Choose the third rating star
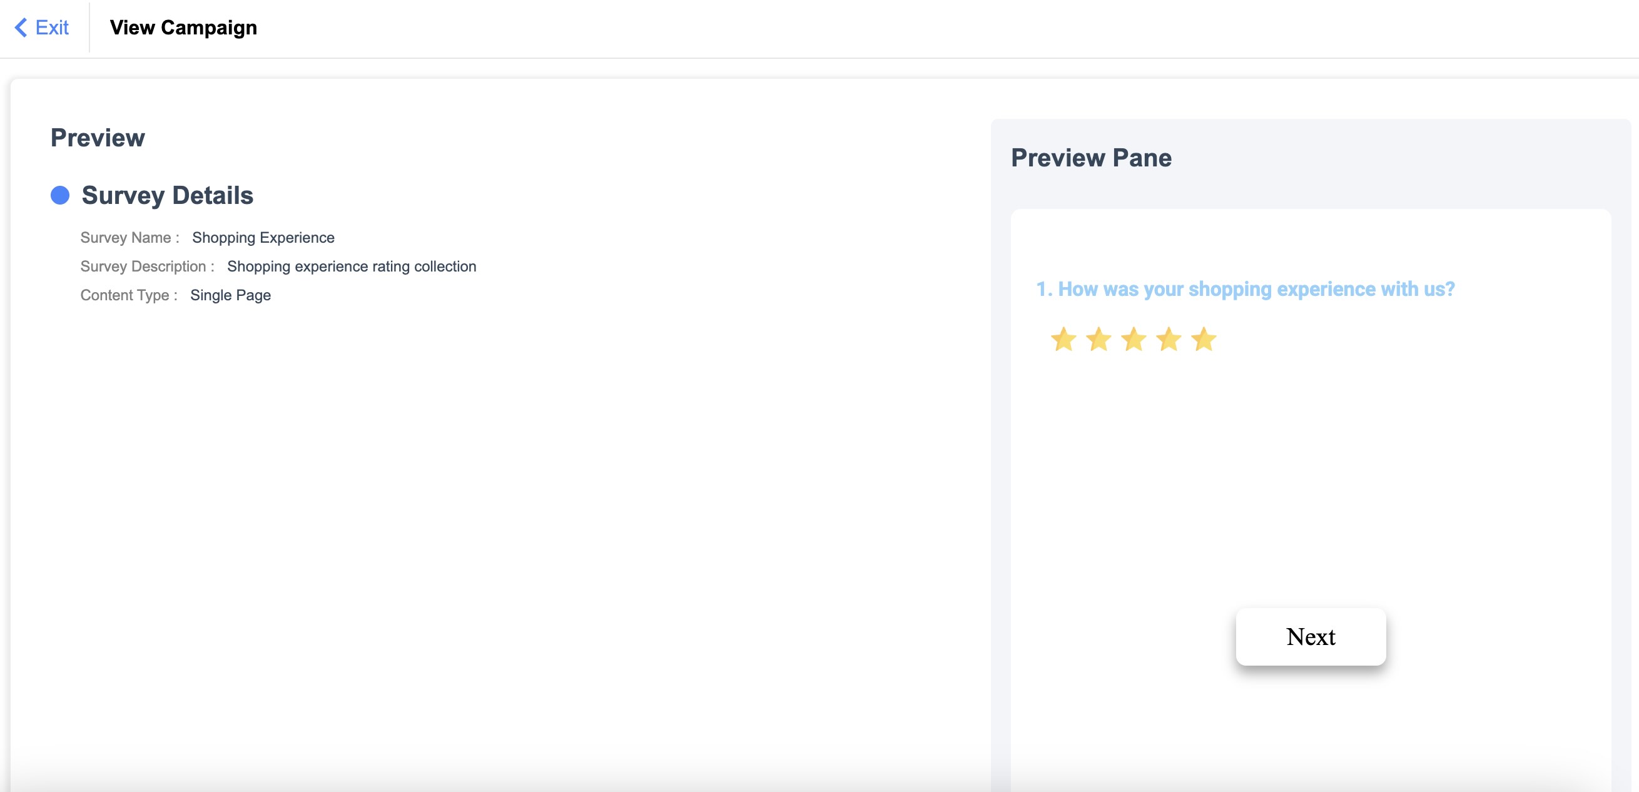The image size is (1639, 792). (1133, 340)
